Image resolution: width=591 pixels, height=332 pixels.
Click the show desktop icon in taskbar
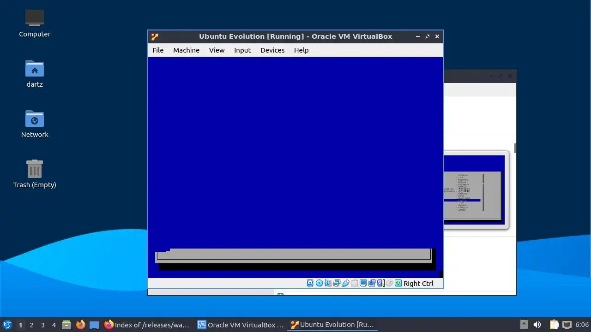point(94,325)
